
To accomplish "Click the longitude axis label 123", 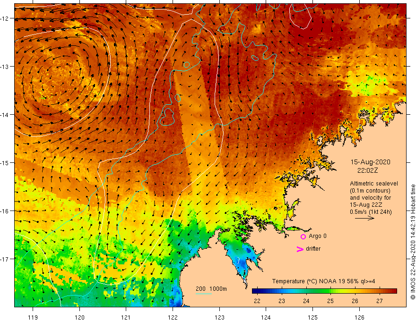I will 219,317.
